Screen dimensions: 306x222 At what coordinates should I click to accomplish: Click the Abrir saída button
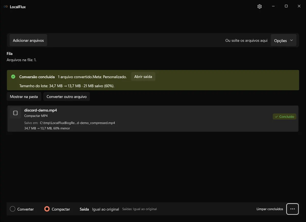(143, 77)
